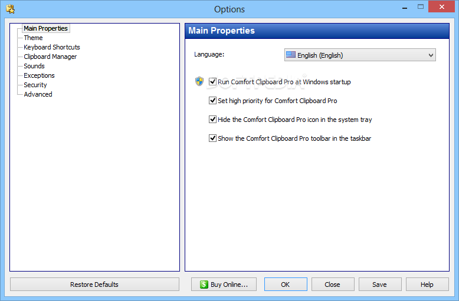459x301 pixels.
Task: Close the Options window with red X
Action: tap(441, 6)
